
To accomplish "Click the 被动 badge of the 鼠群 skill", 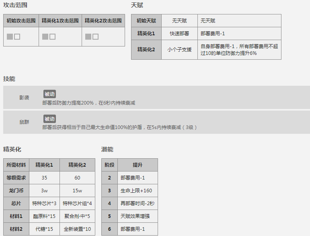I will (49, 119).
